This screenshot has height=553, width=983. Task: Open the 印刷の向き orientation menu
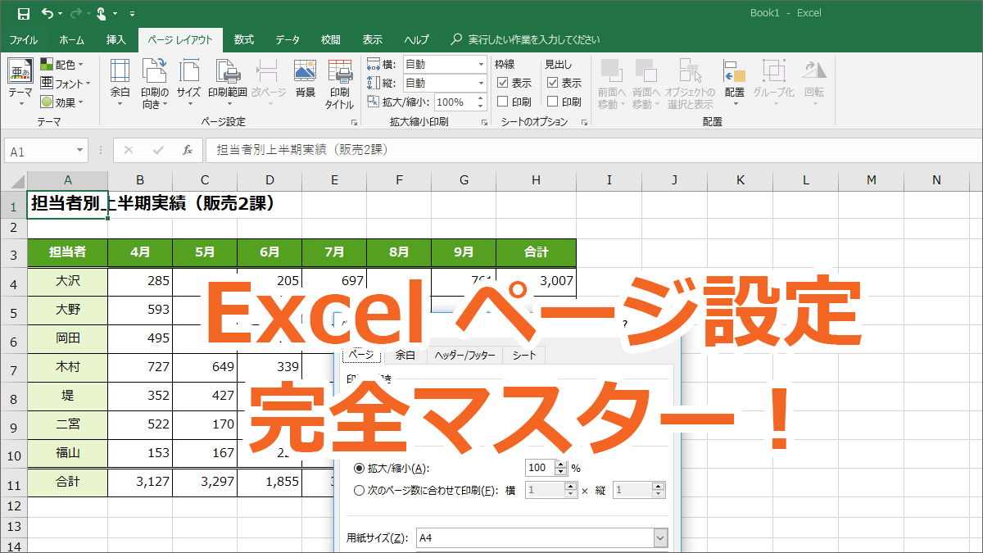154,84
